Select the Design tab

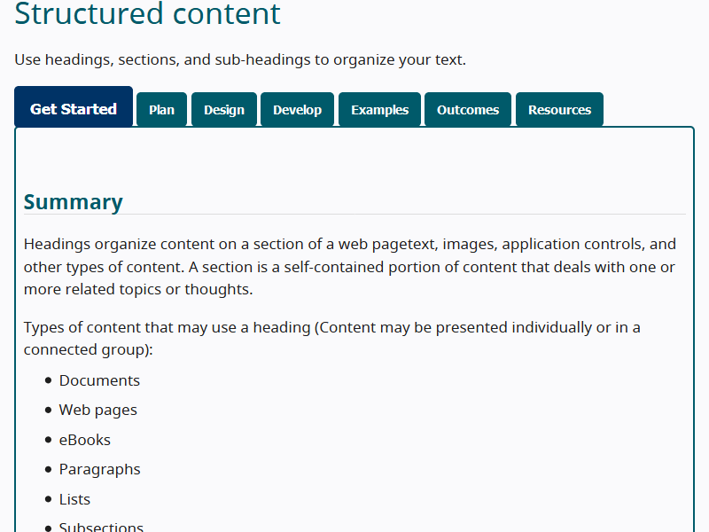224,110
